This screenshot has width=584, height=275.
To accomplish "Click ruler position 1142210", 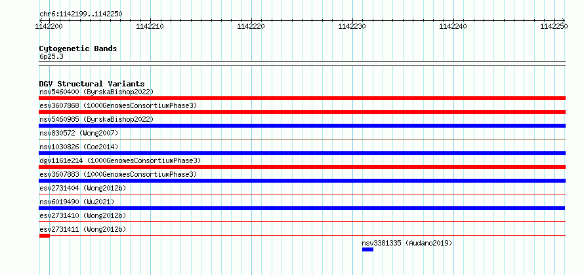I will pos(150,26).
